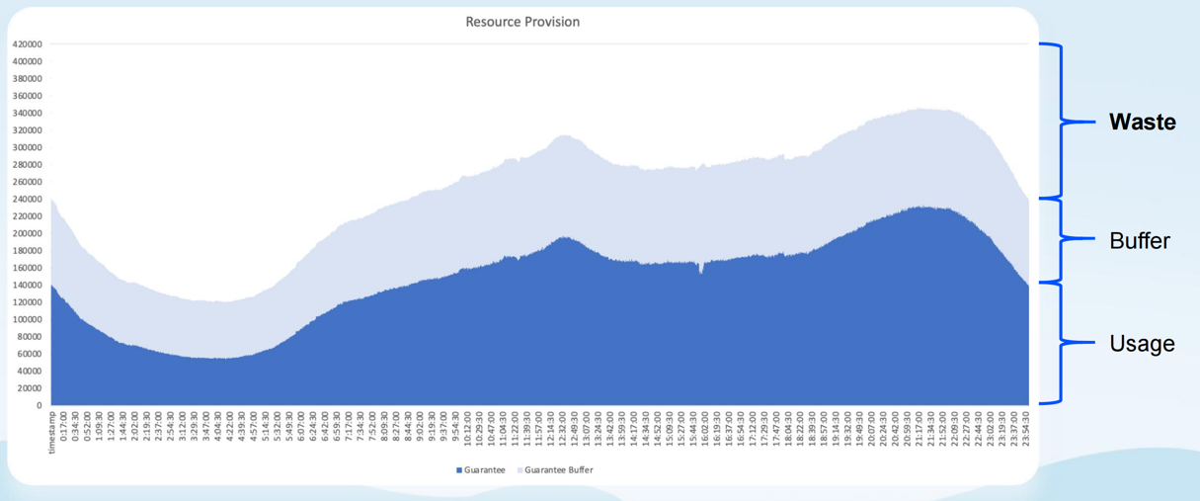Click the 280000 y-axis label
This screenshot has height=501, width=1200.
[x=27, y=165]
